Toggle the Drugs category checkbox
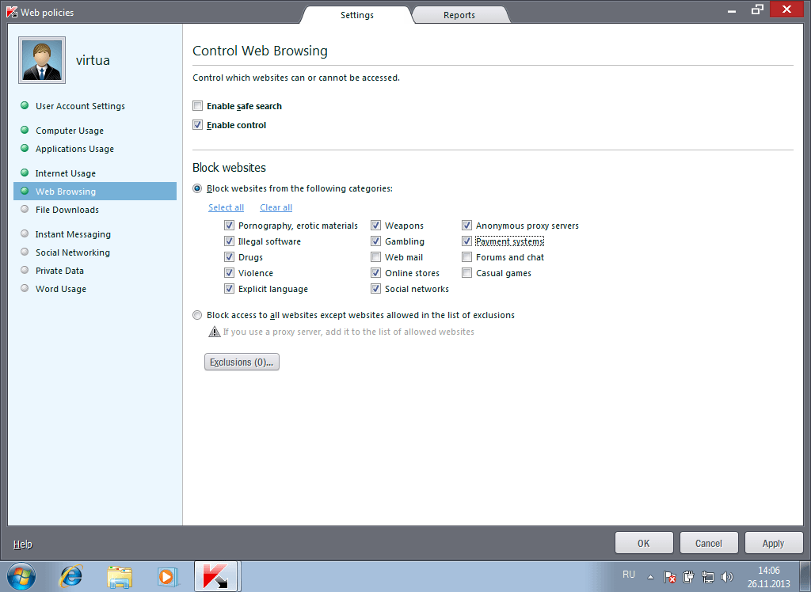 click(229, 257)
